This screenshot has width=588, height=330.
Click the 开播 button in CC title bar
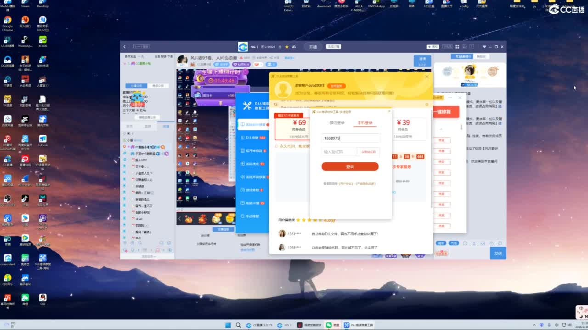(x=313, y=47)
